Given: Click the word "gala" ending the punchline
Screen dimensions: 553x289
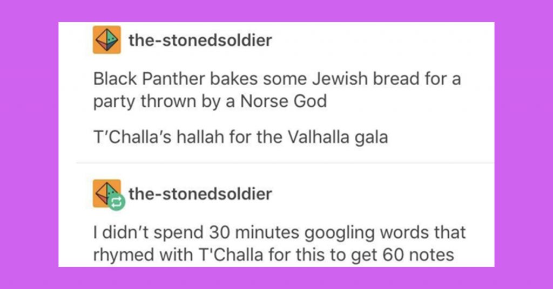Looking at the screenshot, I should point(371,137).
